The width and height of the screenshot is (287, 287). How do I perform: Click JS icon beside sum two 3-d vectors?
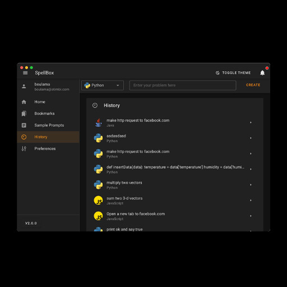coord(98,200)
